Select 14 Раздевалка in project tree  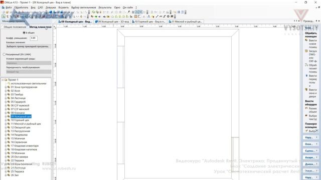[19, 135]
